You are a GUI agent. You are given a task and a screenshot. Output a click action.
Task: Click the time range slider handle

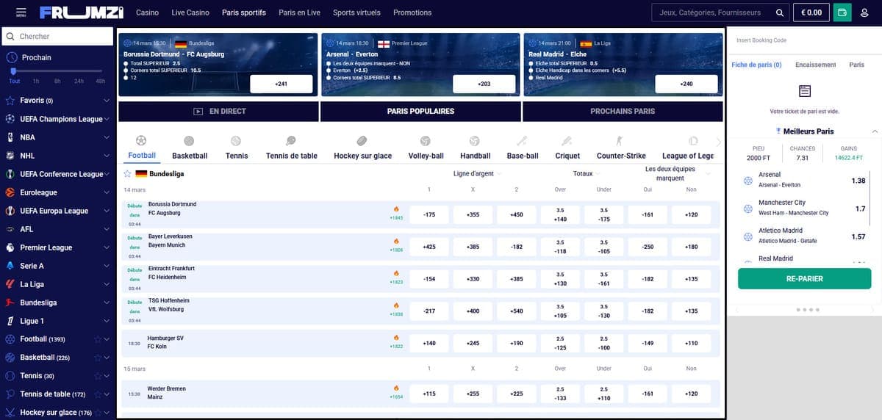[x=13, y=71]
